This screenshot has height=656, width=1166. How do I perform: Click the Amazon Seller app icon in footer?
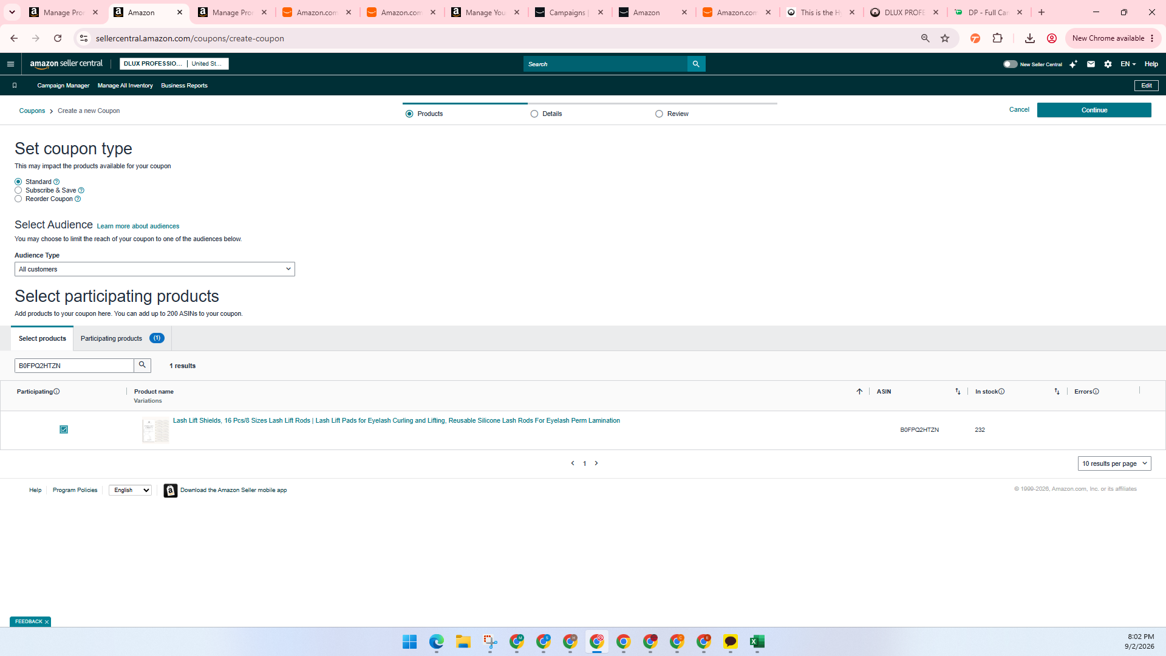(x=171, y=490)
